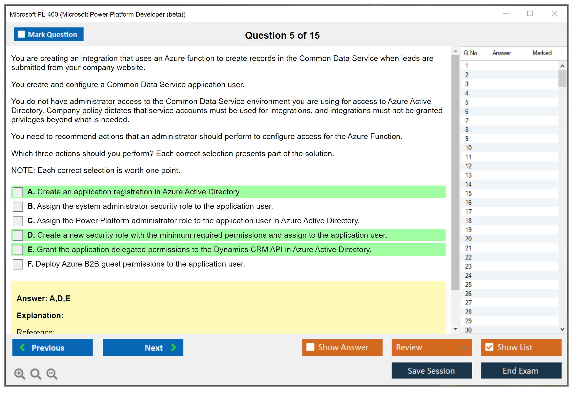The width and height of the screenshot is (575, 393).
Task: Check answer option A checkbox
Action: (18, 192)
